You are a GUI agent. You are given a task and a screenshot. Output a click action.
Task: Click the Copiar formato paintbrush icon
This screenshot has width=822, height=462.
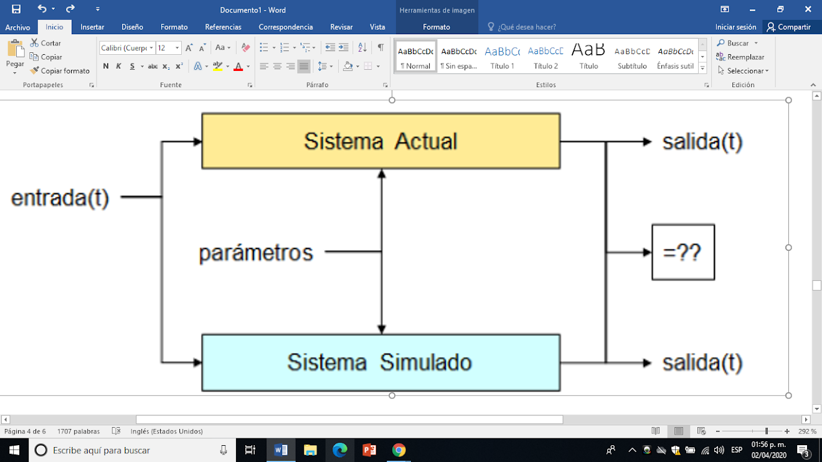point(34,70)
